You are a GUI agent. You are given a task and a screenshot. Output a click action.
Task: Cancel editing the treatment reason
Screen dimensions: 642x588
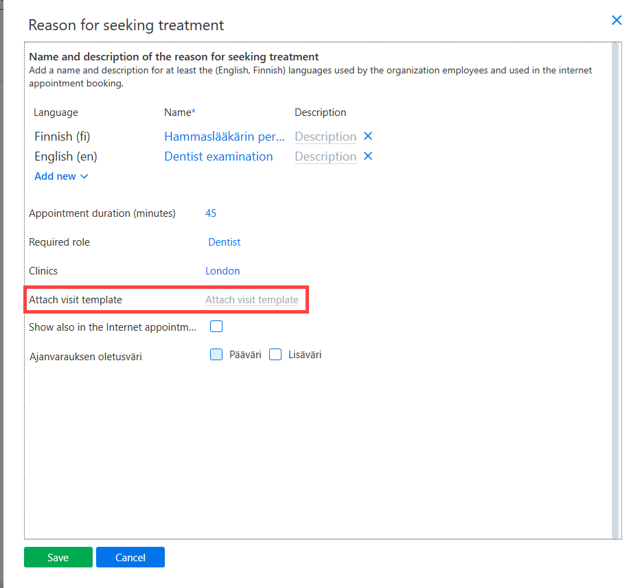point(130,557)
